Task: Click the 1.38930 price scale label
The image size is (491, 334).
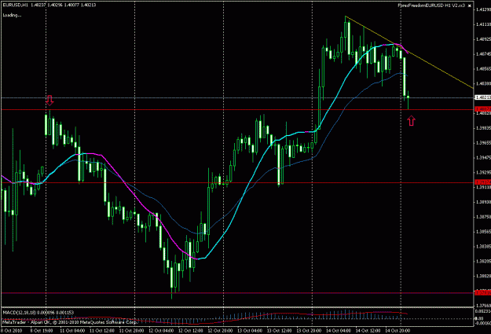Action: coord(483,202)
